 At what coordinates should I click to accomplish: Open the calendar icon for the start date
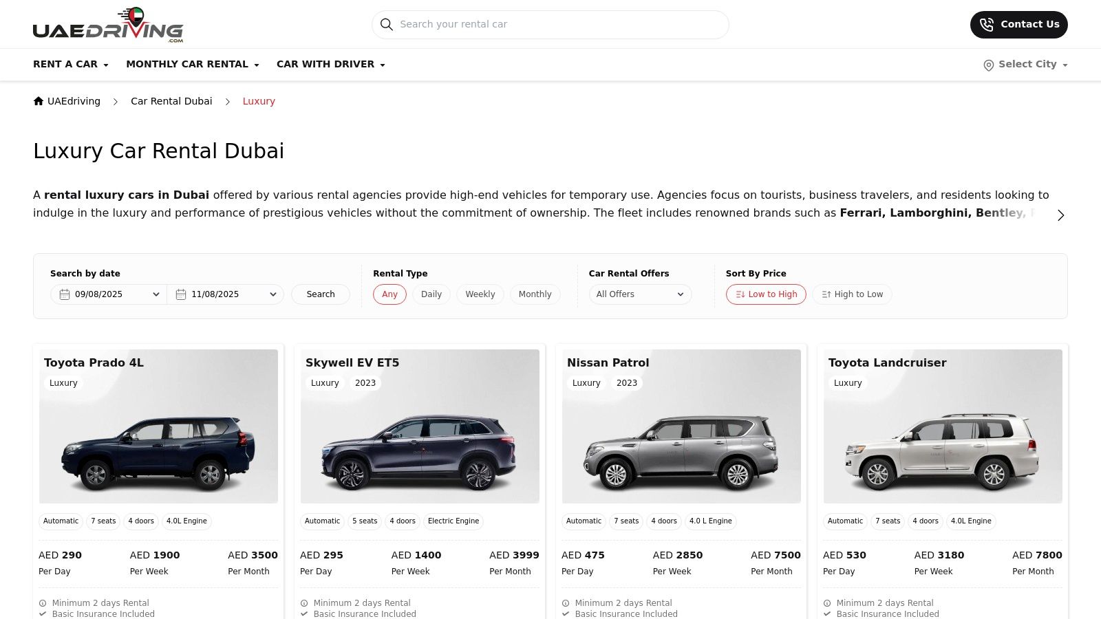(63, 294)
